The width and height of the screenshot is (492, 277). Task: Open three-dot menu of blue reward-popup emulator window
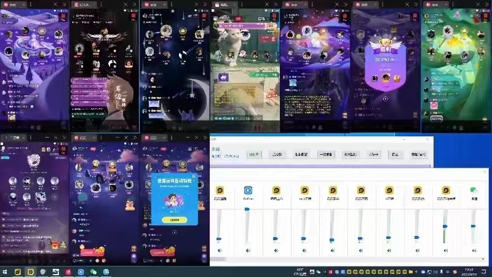pos(172,138)
